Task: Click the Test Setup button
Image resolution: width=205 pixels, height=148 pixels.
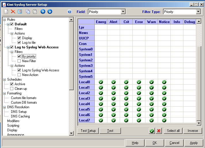Action: click(x=88, y=131)
